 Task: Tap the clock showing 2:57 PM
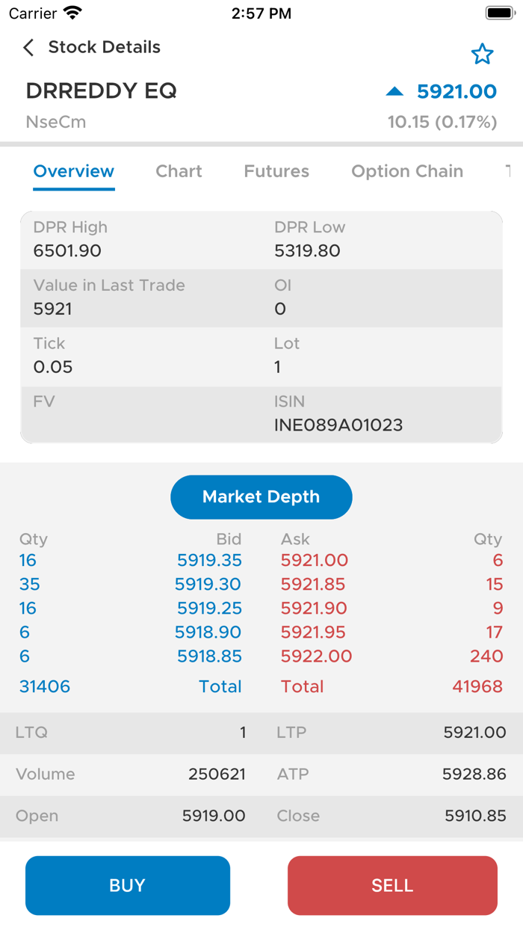(x=261, y=12)
